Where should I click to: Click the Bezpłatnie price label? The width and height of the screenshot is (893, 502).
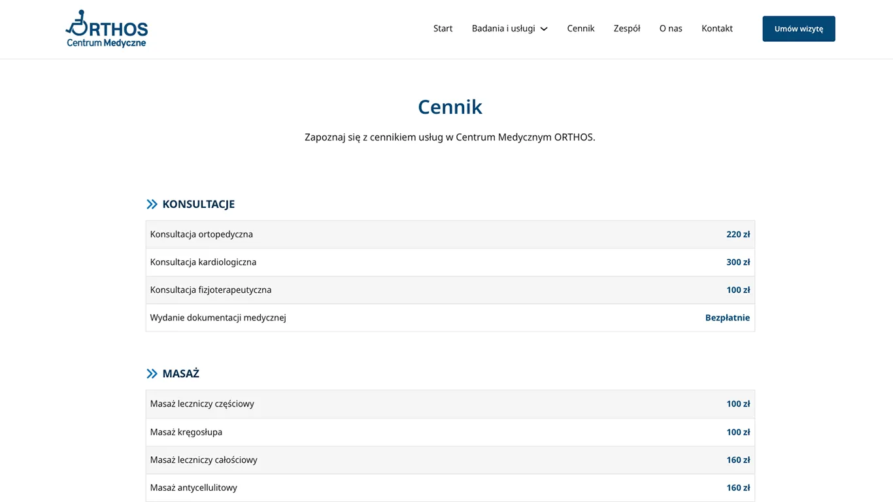click(727, 317)
